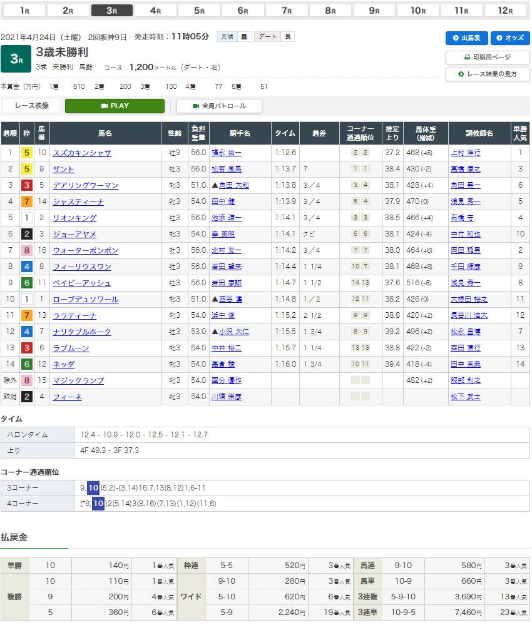Open the オッズ odds button

(x=509, y=38)
